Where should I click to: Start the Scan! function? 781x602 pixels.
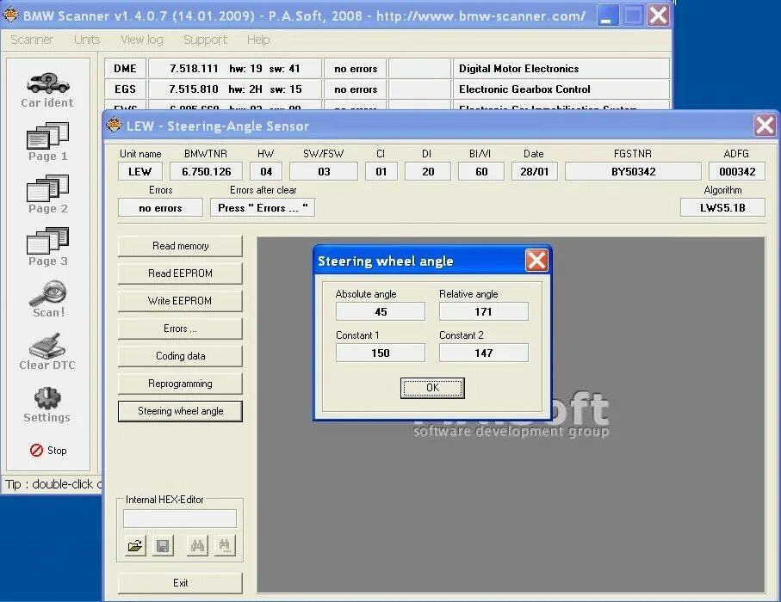[48, 299]
